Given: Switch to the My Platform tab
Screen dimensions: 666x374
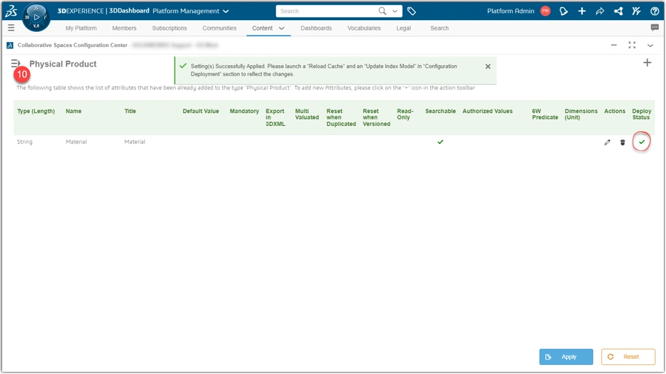Looking at the screenshot, I should pos(81,28).
